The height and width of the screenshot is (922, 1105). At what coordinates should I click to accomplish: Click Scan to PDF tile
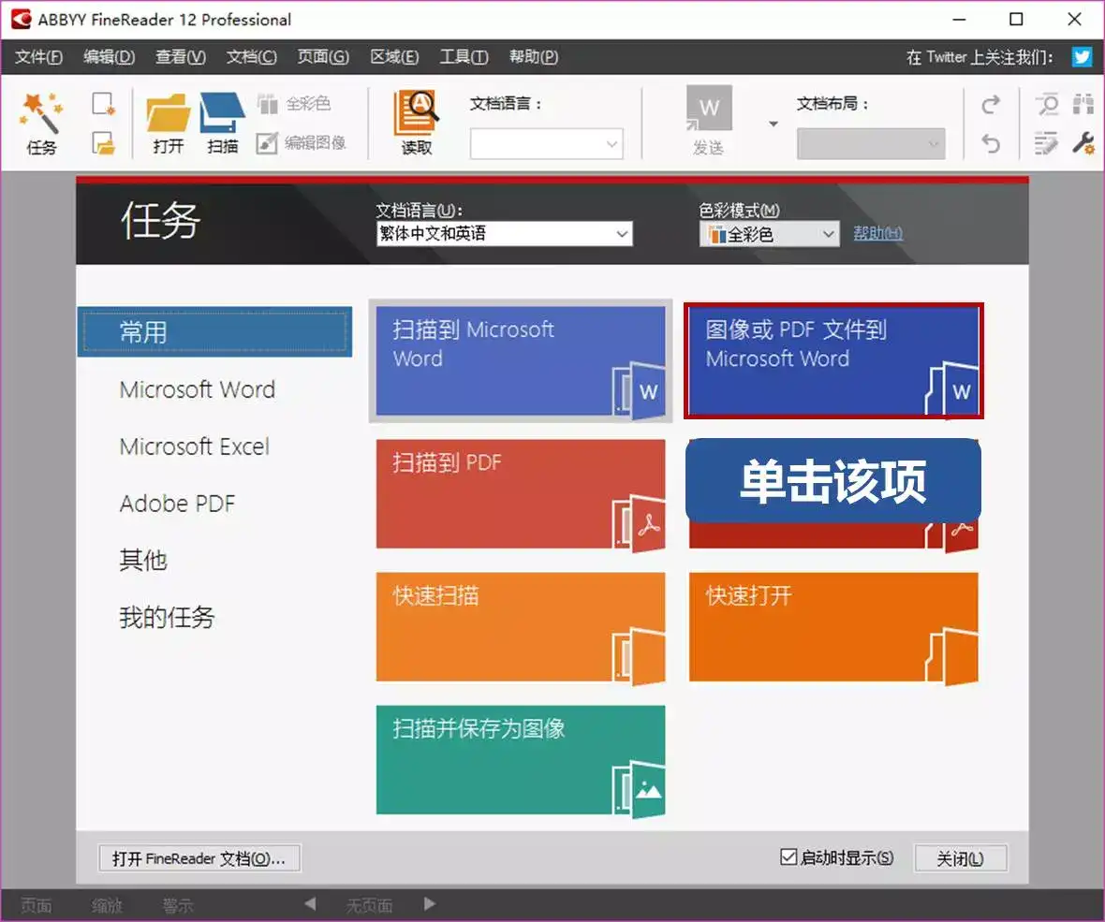521,493
